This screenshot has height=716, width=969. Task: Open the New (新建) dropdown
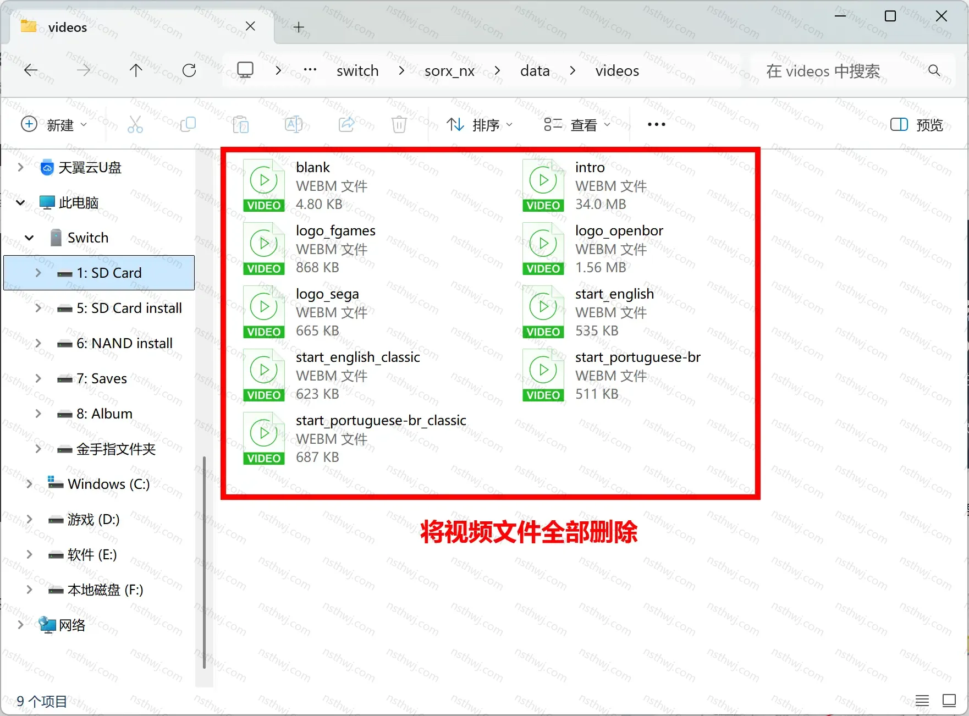click(54, 125)
